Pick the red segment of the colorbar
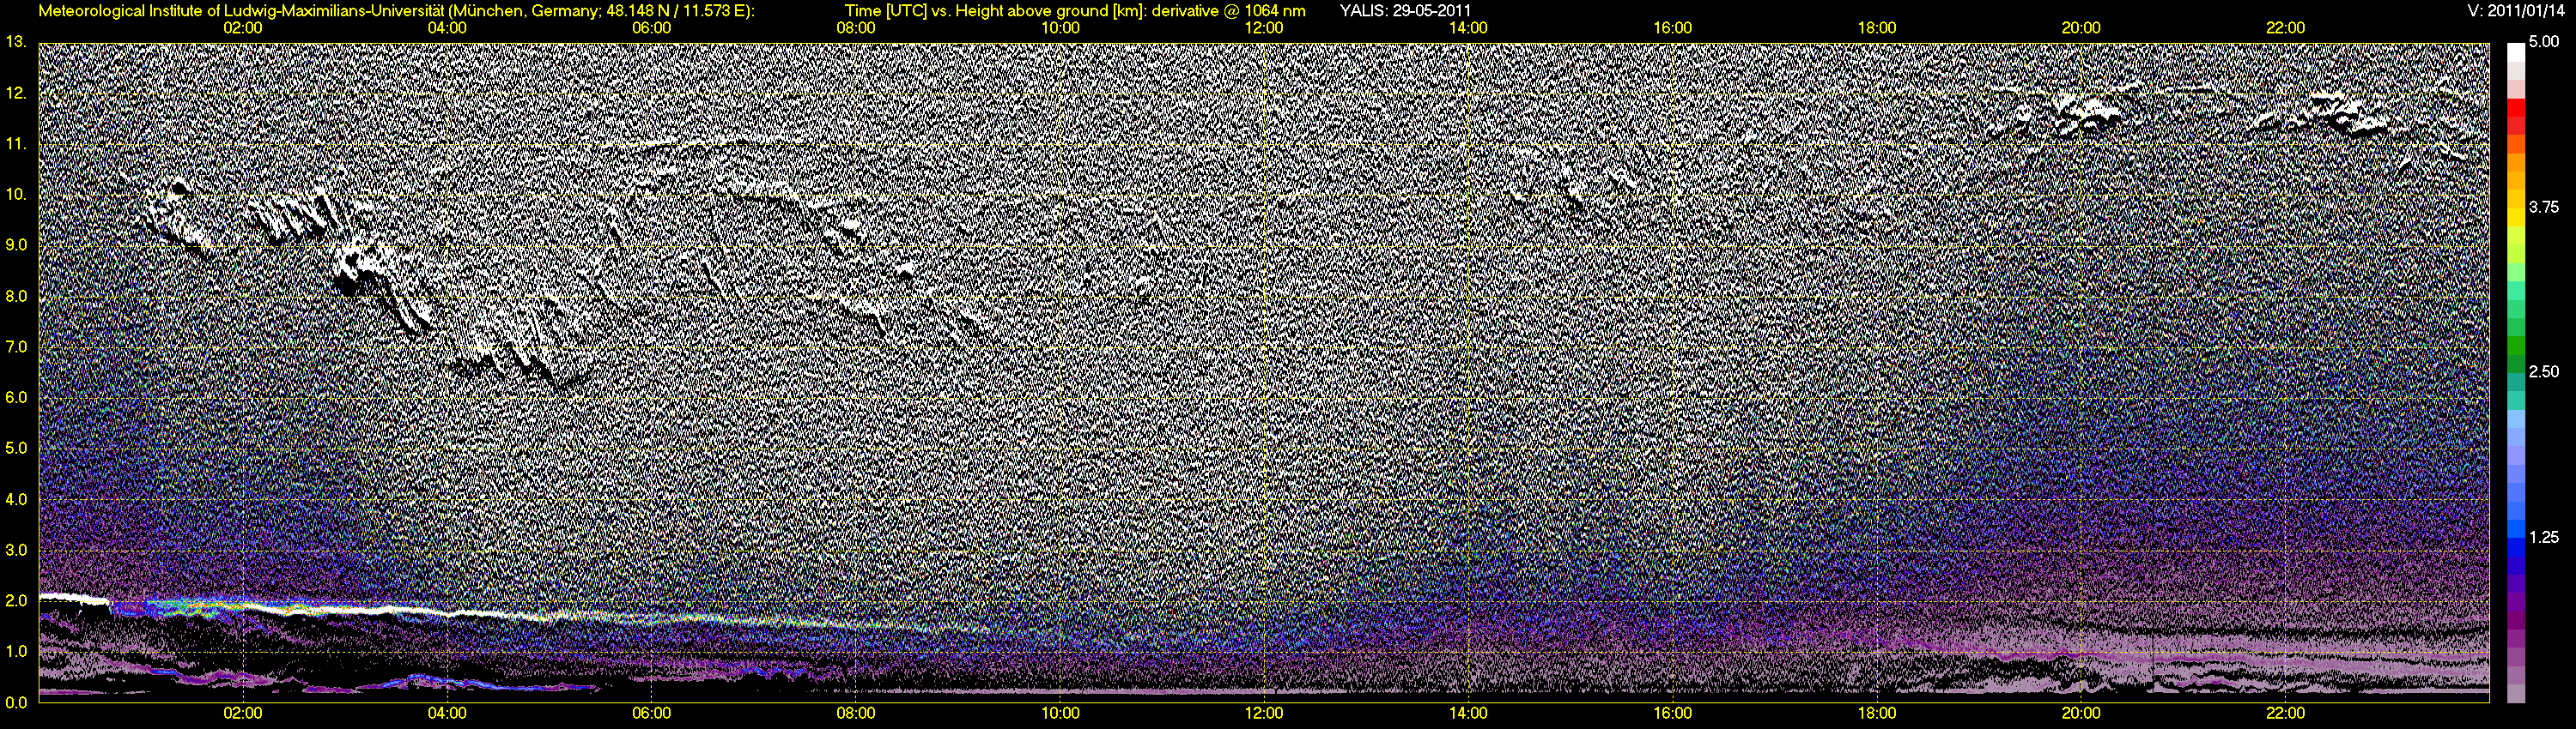The width and height of the screenshot is (2576, 729). point(2515,120)
